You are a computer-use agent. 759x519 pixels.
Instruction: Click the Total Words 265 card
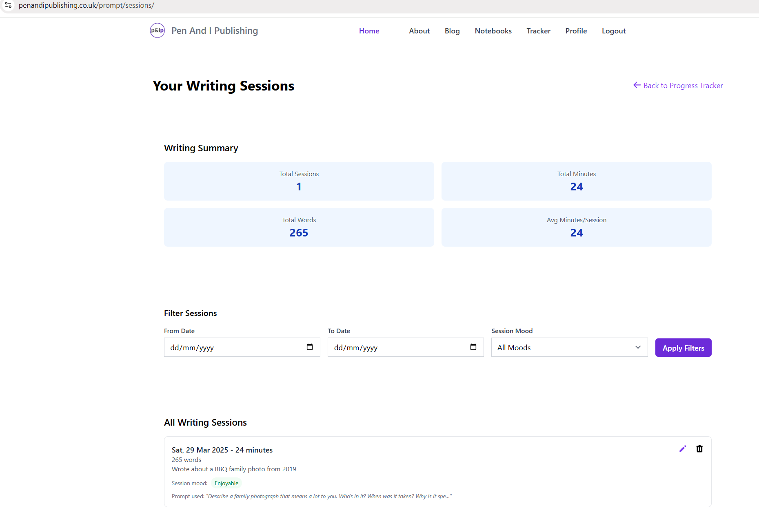point(299,227)
